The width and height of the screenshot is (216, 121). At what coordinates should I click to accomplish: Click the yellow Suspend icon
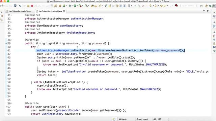point(28,6)
